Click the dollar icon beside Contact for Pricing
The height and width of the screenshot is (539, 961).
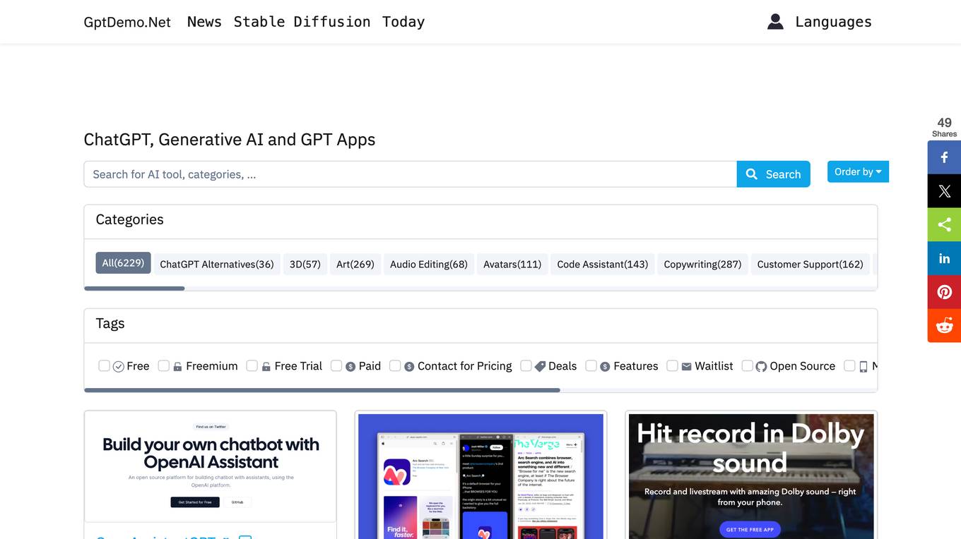409,366
